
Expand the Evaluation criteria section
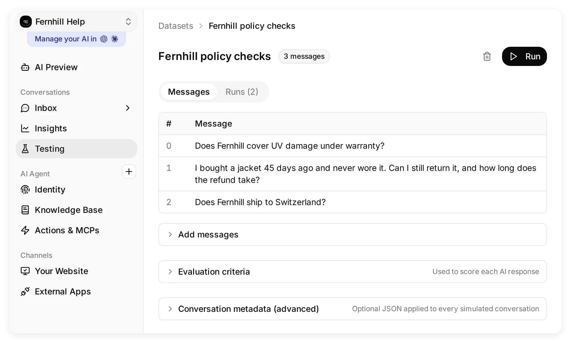point(353,272)
